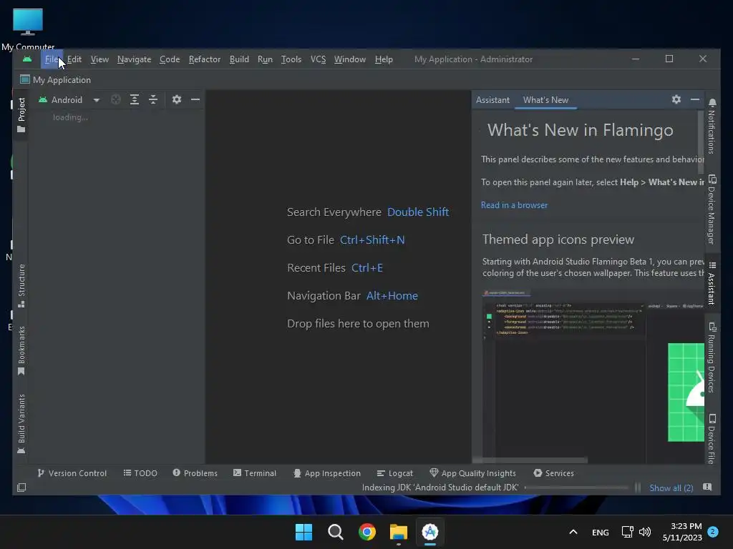Open the Services tool window
Screen dimensions: 733x549
pyautogui.click(x=553, y=473)
